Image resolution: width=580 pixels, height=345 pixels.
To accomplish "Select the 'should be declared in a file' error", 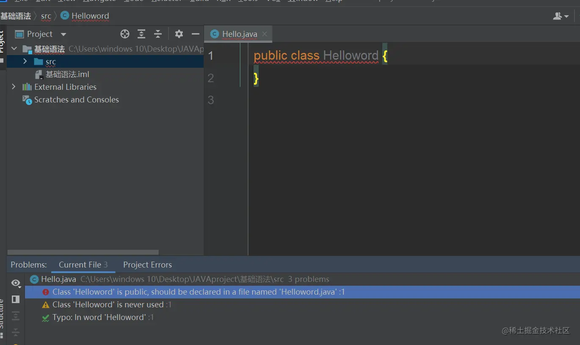I will [302, 292].
